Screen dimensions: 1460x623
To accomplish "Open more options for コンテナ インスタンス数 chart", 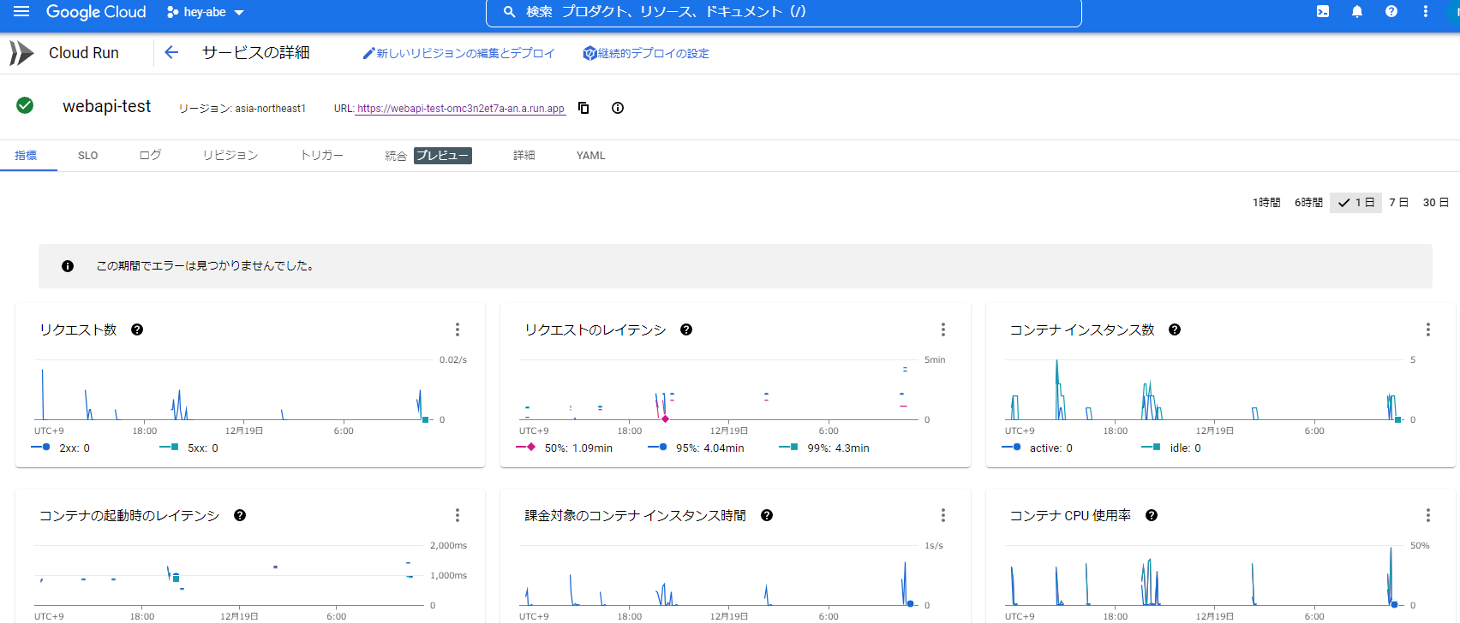I will click(1428, 329).
